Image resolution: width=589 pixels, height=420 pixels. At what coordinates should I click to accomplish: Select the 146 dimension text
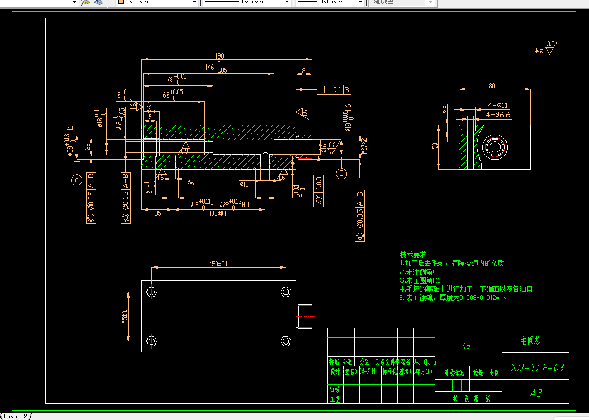pyautogui.click(x=216, y=67)
